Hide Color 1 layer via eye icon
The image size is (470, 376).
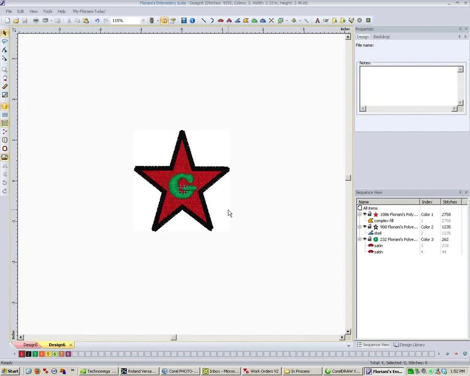365,214
